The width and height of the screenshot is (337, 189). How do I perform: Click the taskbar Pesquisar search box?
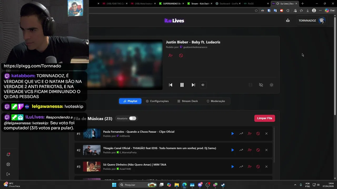(x=137, y=185)
